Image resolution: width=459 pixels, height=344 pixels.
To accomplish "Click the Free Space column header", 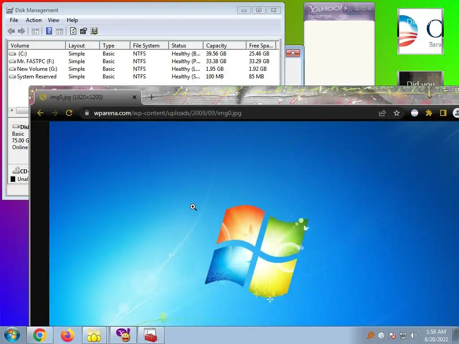I will [x=261, y=45].
